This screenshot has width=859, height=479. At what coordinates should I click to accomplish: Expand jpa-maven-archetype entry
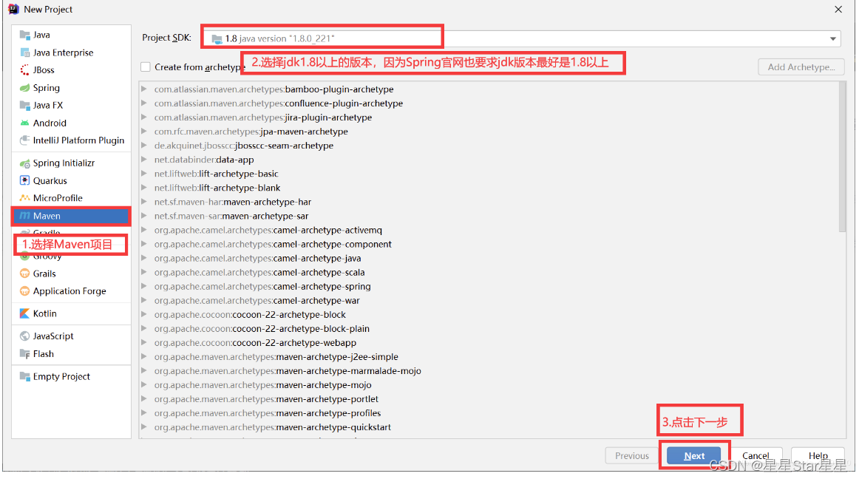[144, 132]
